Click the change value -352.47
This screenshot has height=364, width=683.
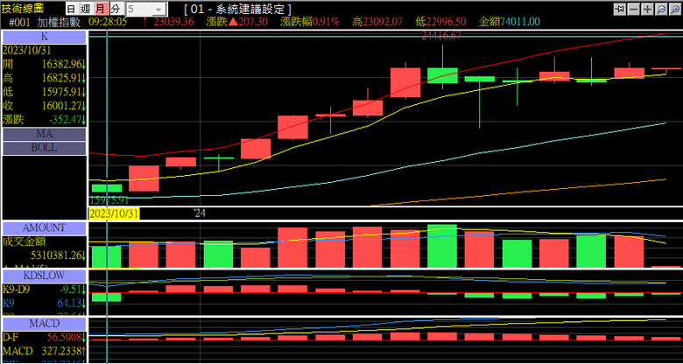coord(67,120)
